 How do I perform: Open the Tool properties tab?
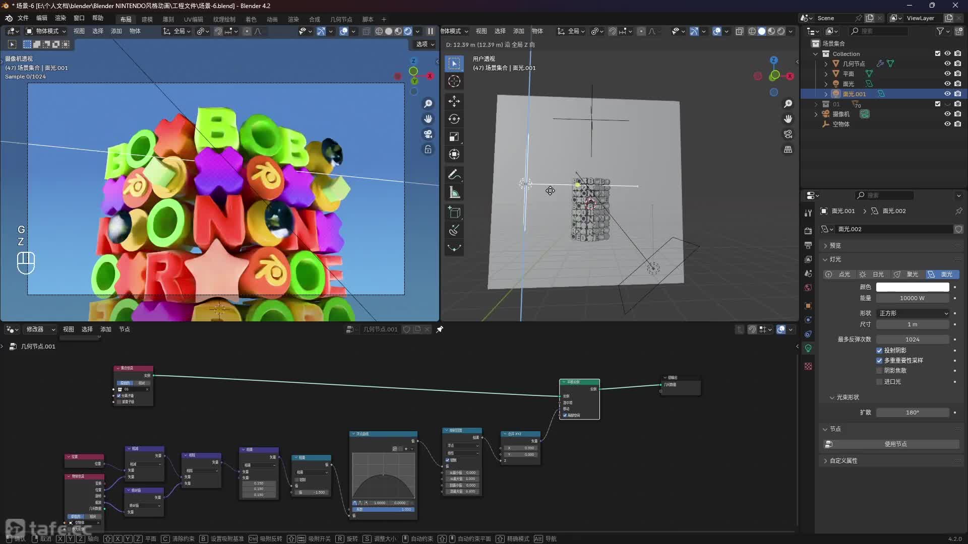pos(808,213)
